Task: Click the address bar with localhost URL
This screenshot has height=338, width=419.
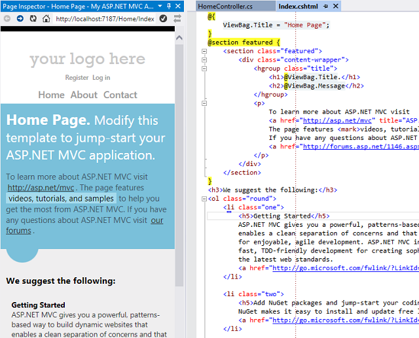Action: point(105,19)
